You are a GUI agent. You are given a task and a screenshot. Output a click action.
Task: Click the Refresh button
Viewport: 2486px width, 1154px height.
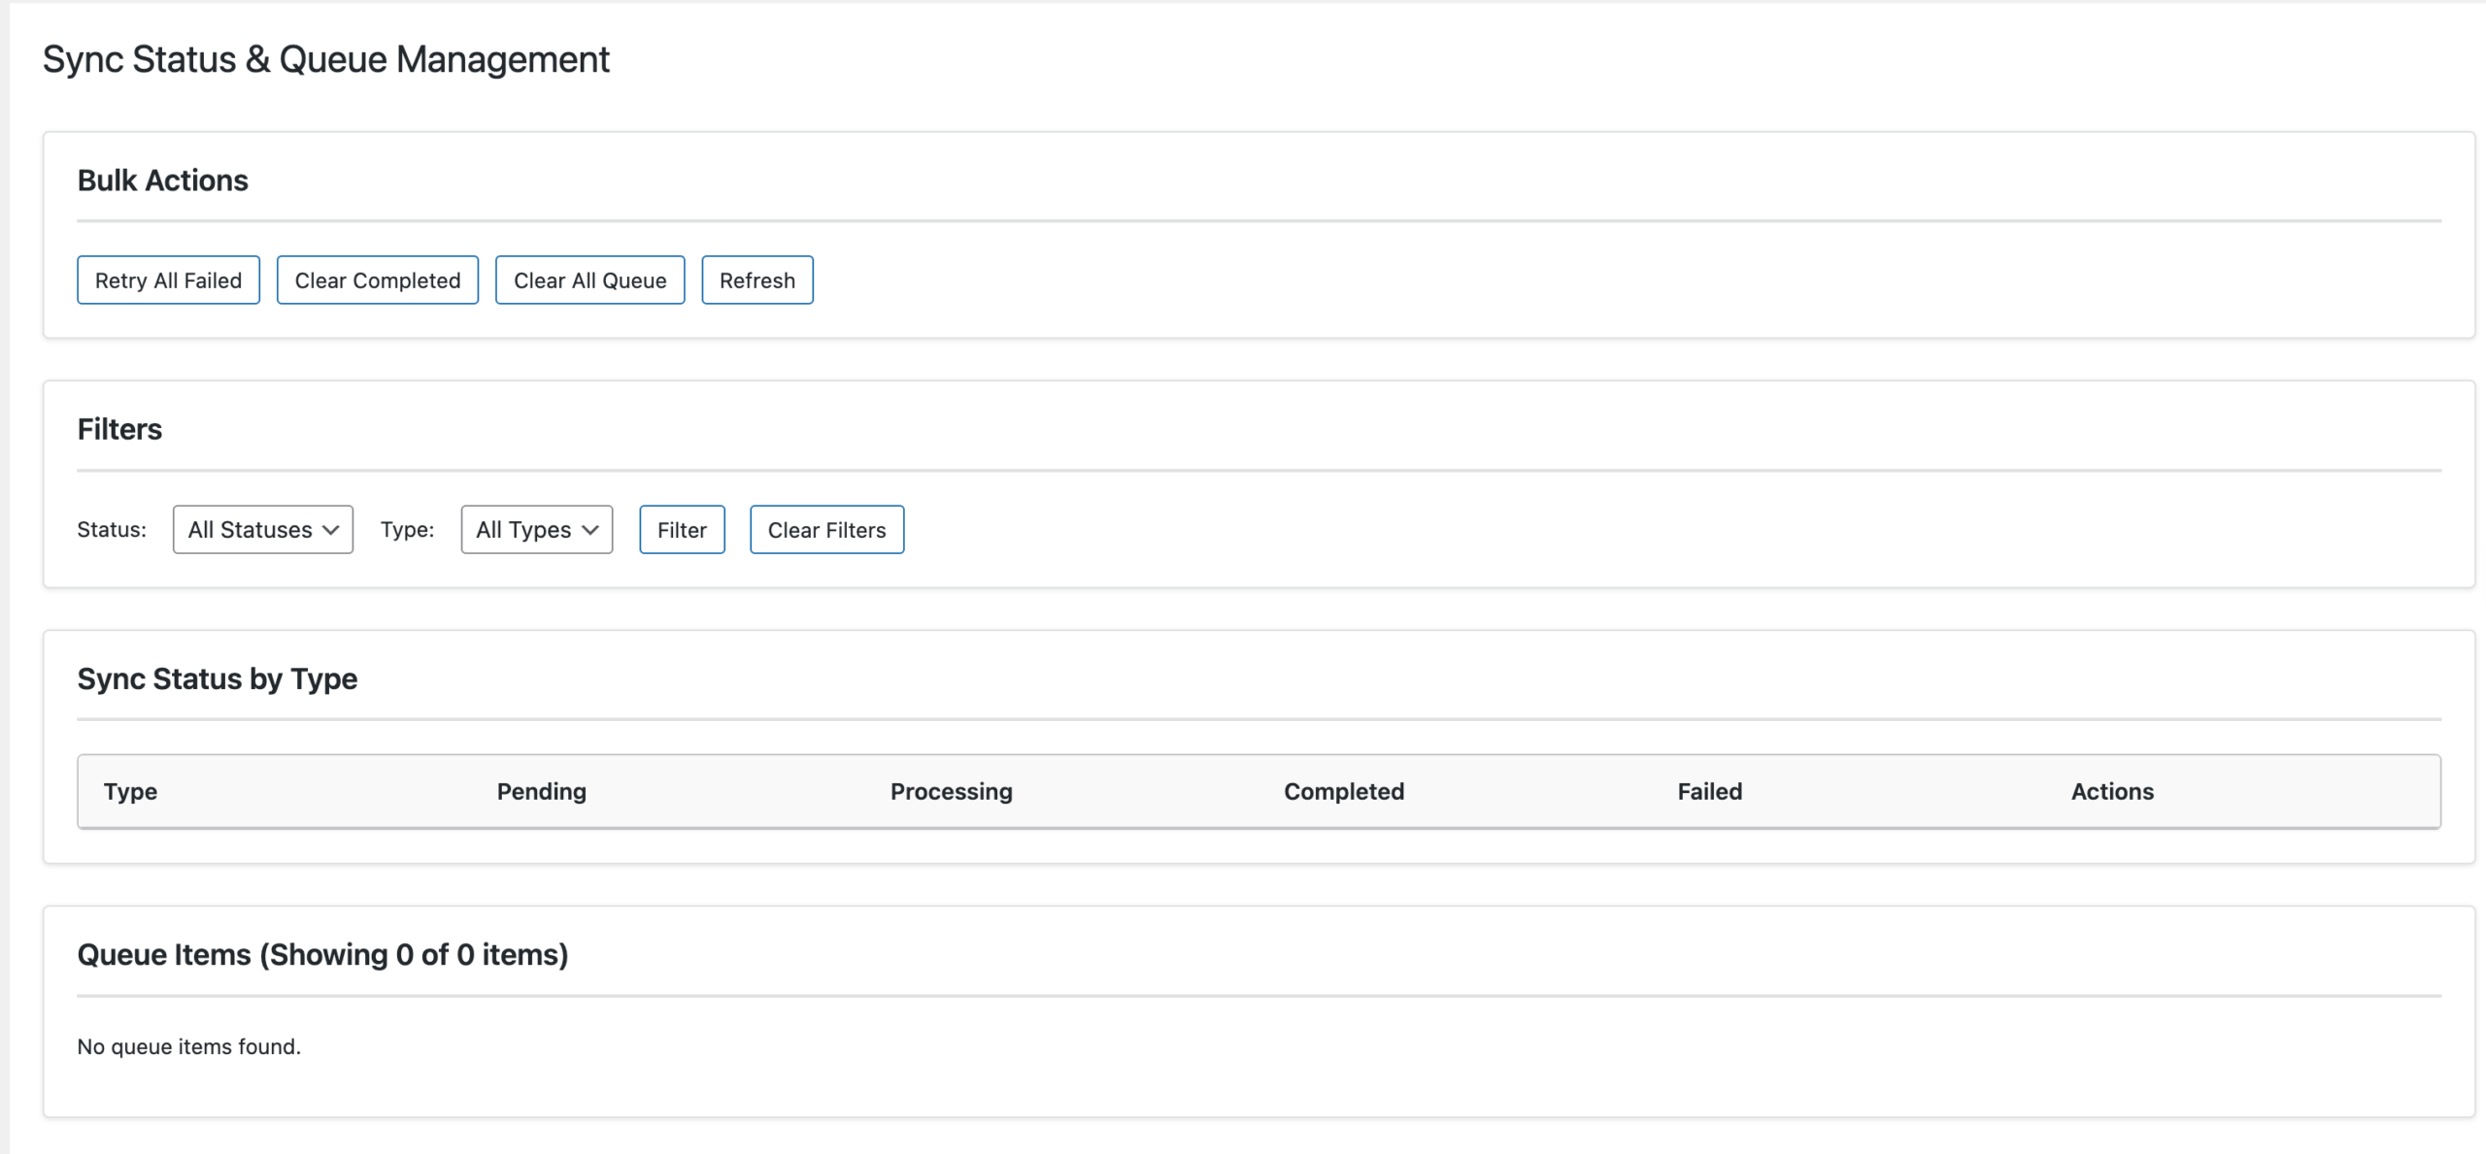coord(757,280)
